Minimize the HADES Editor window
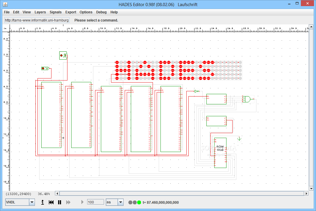The width and height of the screenshot is (316, 211). (289, 3)
